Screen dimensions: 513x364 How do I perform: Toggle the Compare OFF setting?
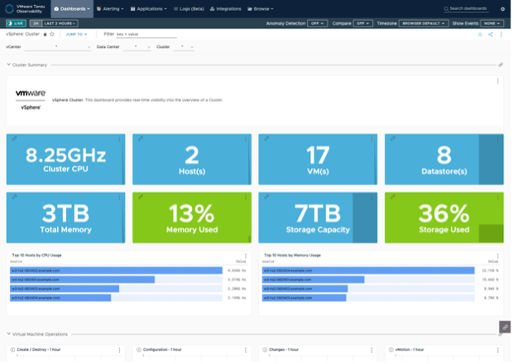(x=362, y=23)
